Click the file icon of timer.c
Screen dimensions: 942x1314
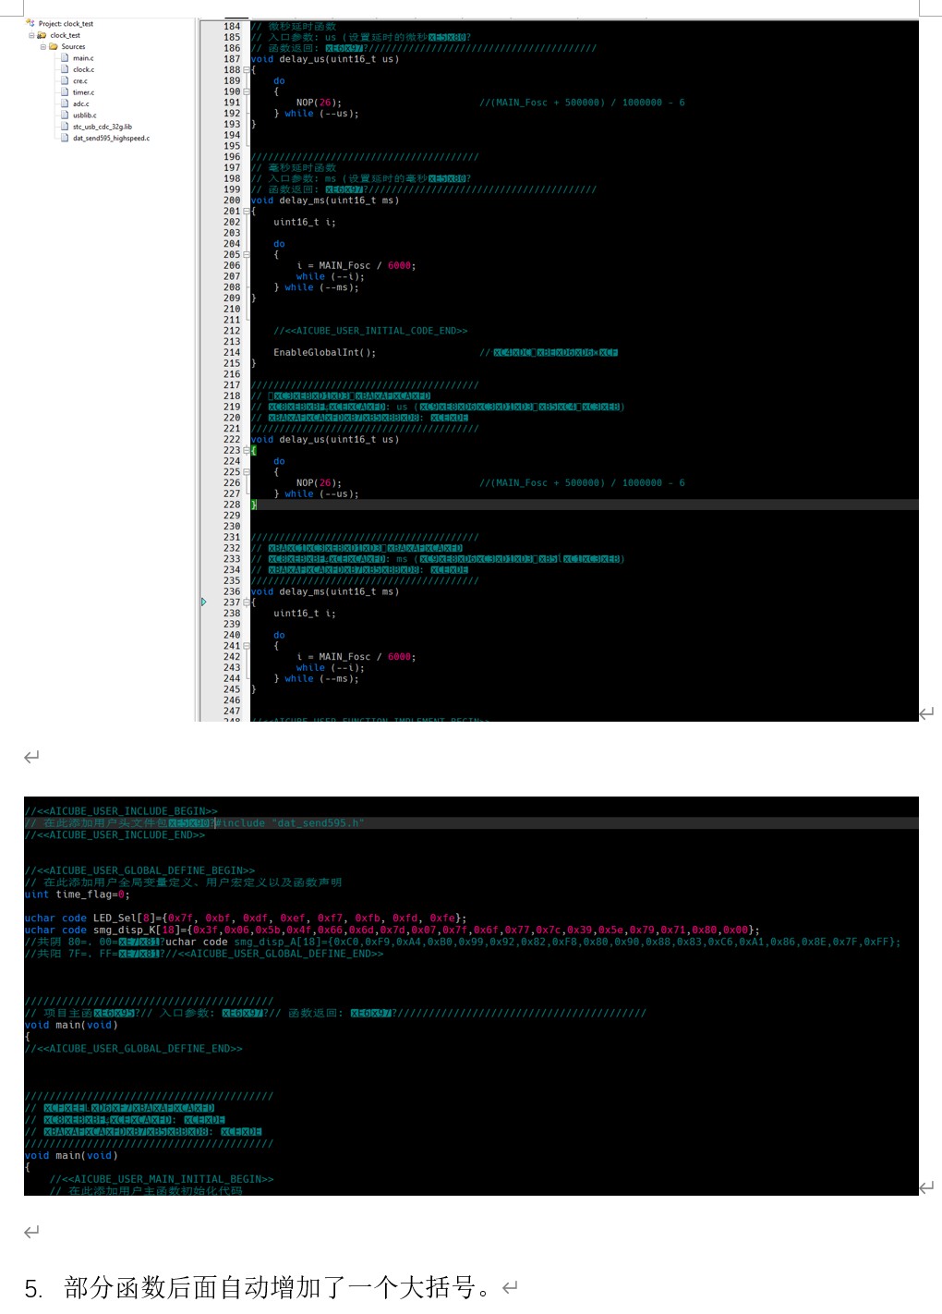(65, 92)
